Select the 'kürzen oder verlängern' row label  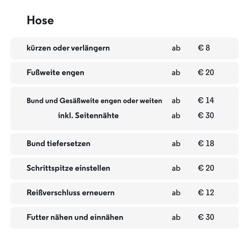click(x=68, y=48)
